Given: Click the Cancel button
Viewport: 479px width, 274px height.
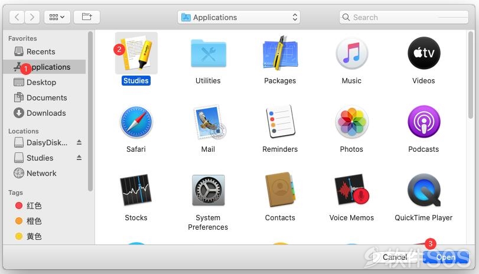Looking at the screenshot, I should point(395,257).
